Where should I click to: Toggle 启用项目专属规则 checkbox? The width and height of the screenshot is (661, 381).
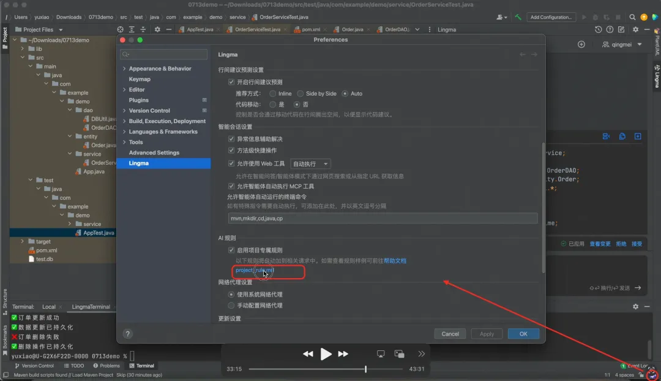(231, 250)
